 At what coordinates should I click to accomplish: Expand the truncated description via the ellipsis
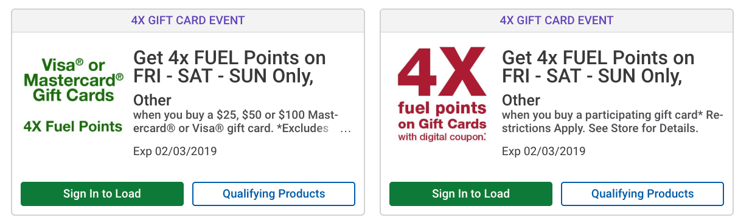pos(346,129)
